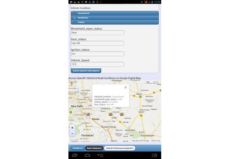This screenshot has width=230, height=159.
Task: Open the Bank Statement tab
Action: coord(94,148)
